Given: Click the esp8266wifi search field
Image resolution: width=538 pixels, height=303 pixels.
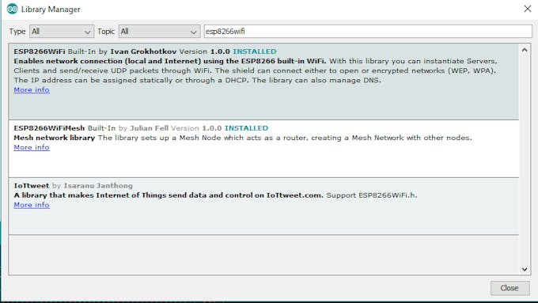Looking at the screenshot, I should [368, 31].
